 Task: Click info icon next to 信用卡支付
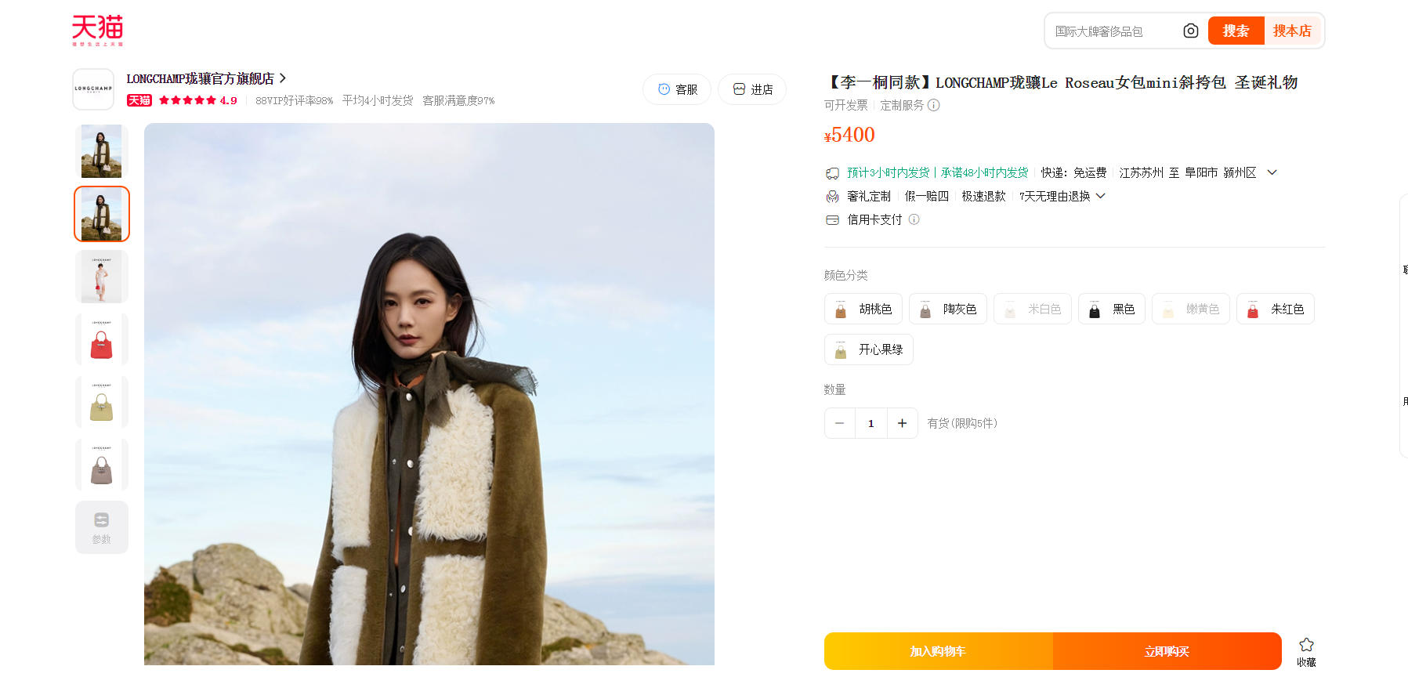[x=914, y=219]
